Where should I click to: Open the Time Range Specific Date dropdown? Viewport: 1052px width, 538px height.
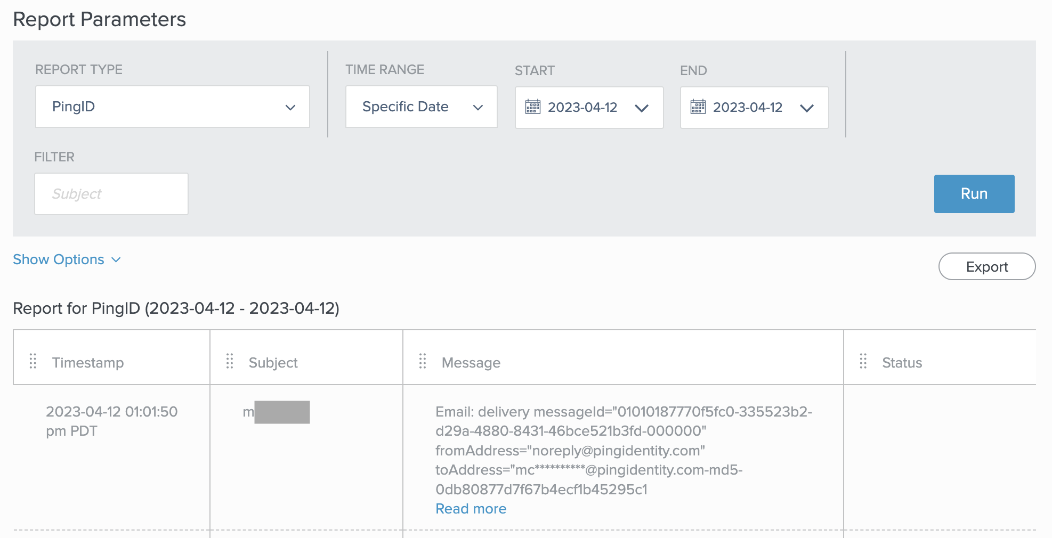pos(421,107)
